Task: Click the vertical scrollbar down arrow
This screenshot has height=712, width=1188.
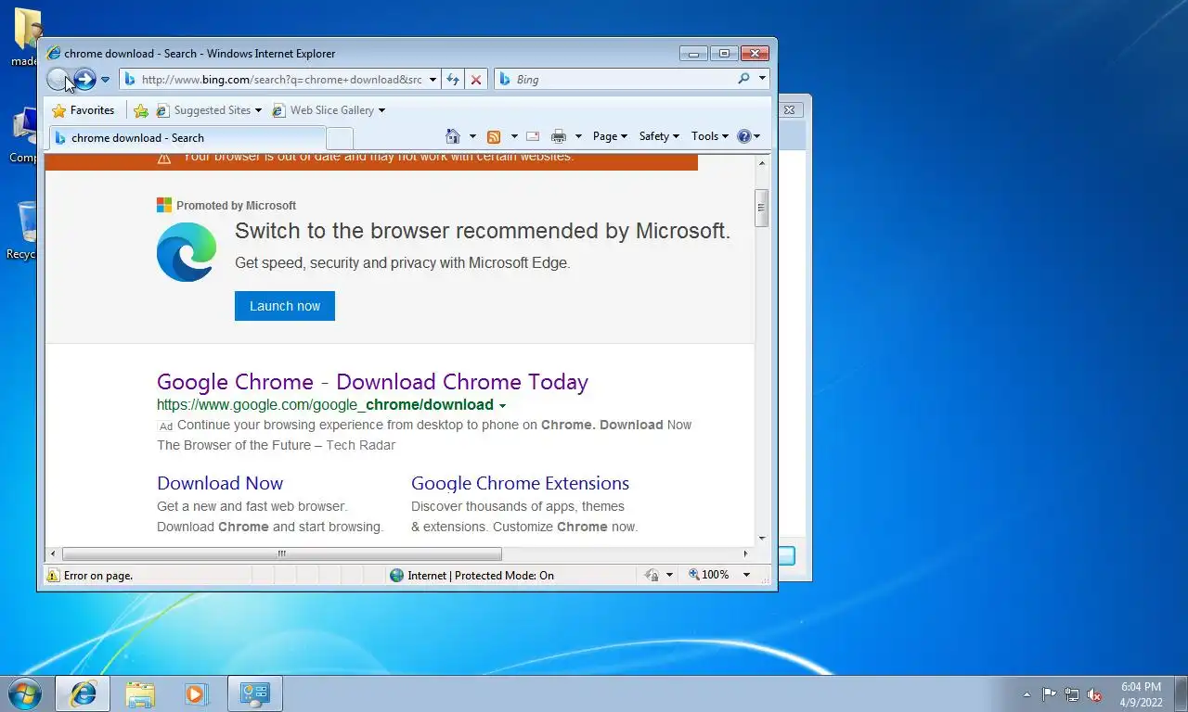Action: (762, 538)
